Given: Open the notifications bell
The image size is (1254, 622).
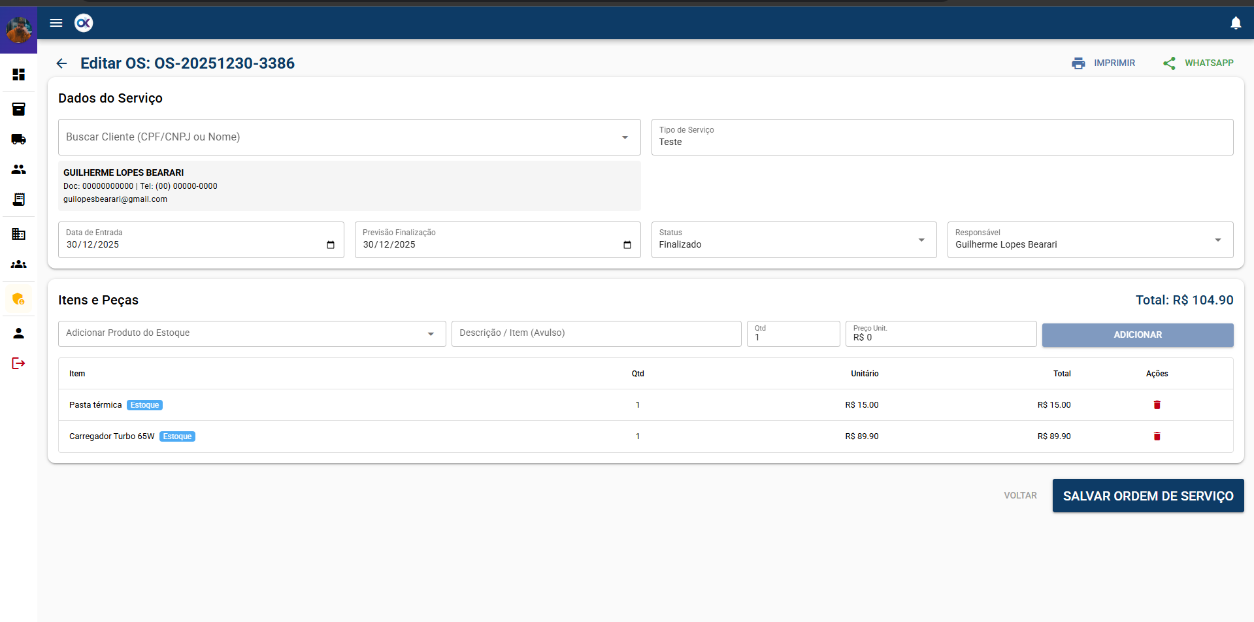Looking at the screenshot, I should point(1235,24).
